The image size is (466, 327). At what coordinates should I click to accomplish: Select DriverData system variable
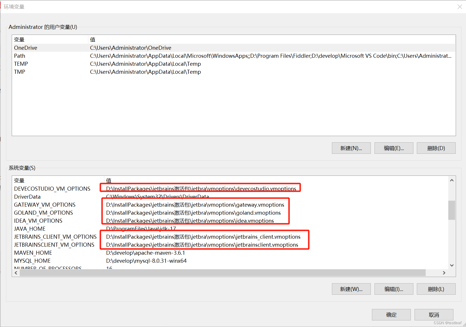point(27,197)
